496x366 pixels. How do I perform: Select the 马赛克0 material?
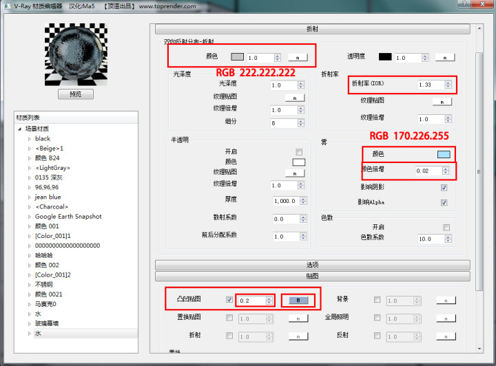[45, 304]
